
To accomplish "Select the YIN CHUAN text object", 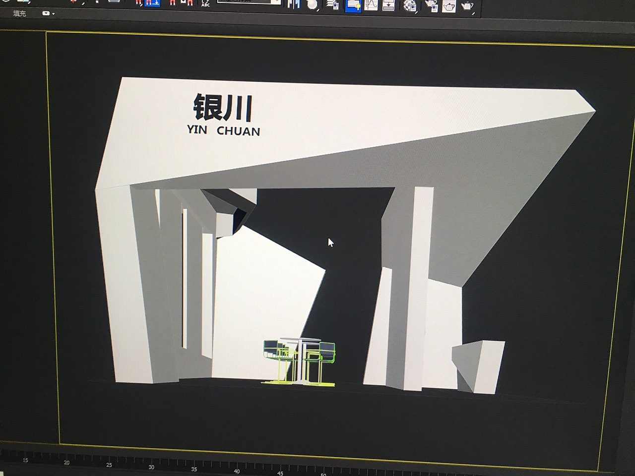I will coord(223,131).
